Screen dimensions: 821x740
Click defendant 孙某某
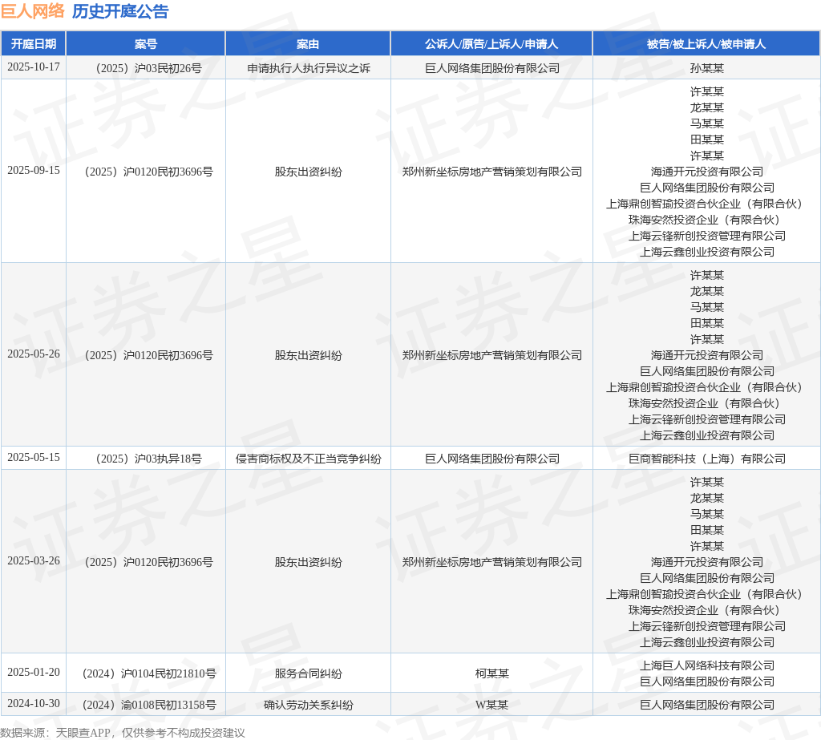coord(707,68)
